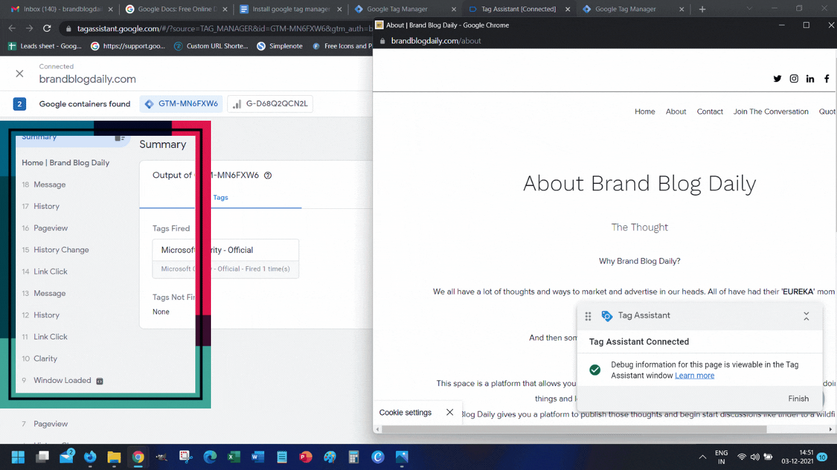Collapse the Tag Assistant popup with the chevron
The width and height of the screenshot is (837, 470).
point(806,316)
